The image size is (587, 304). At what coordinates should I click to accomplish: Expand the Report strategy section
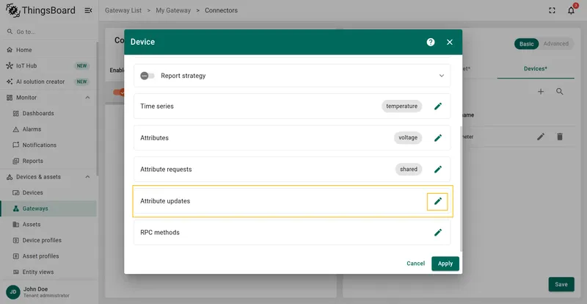tap(442, 76)
